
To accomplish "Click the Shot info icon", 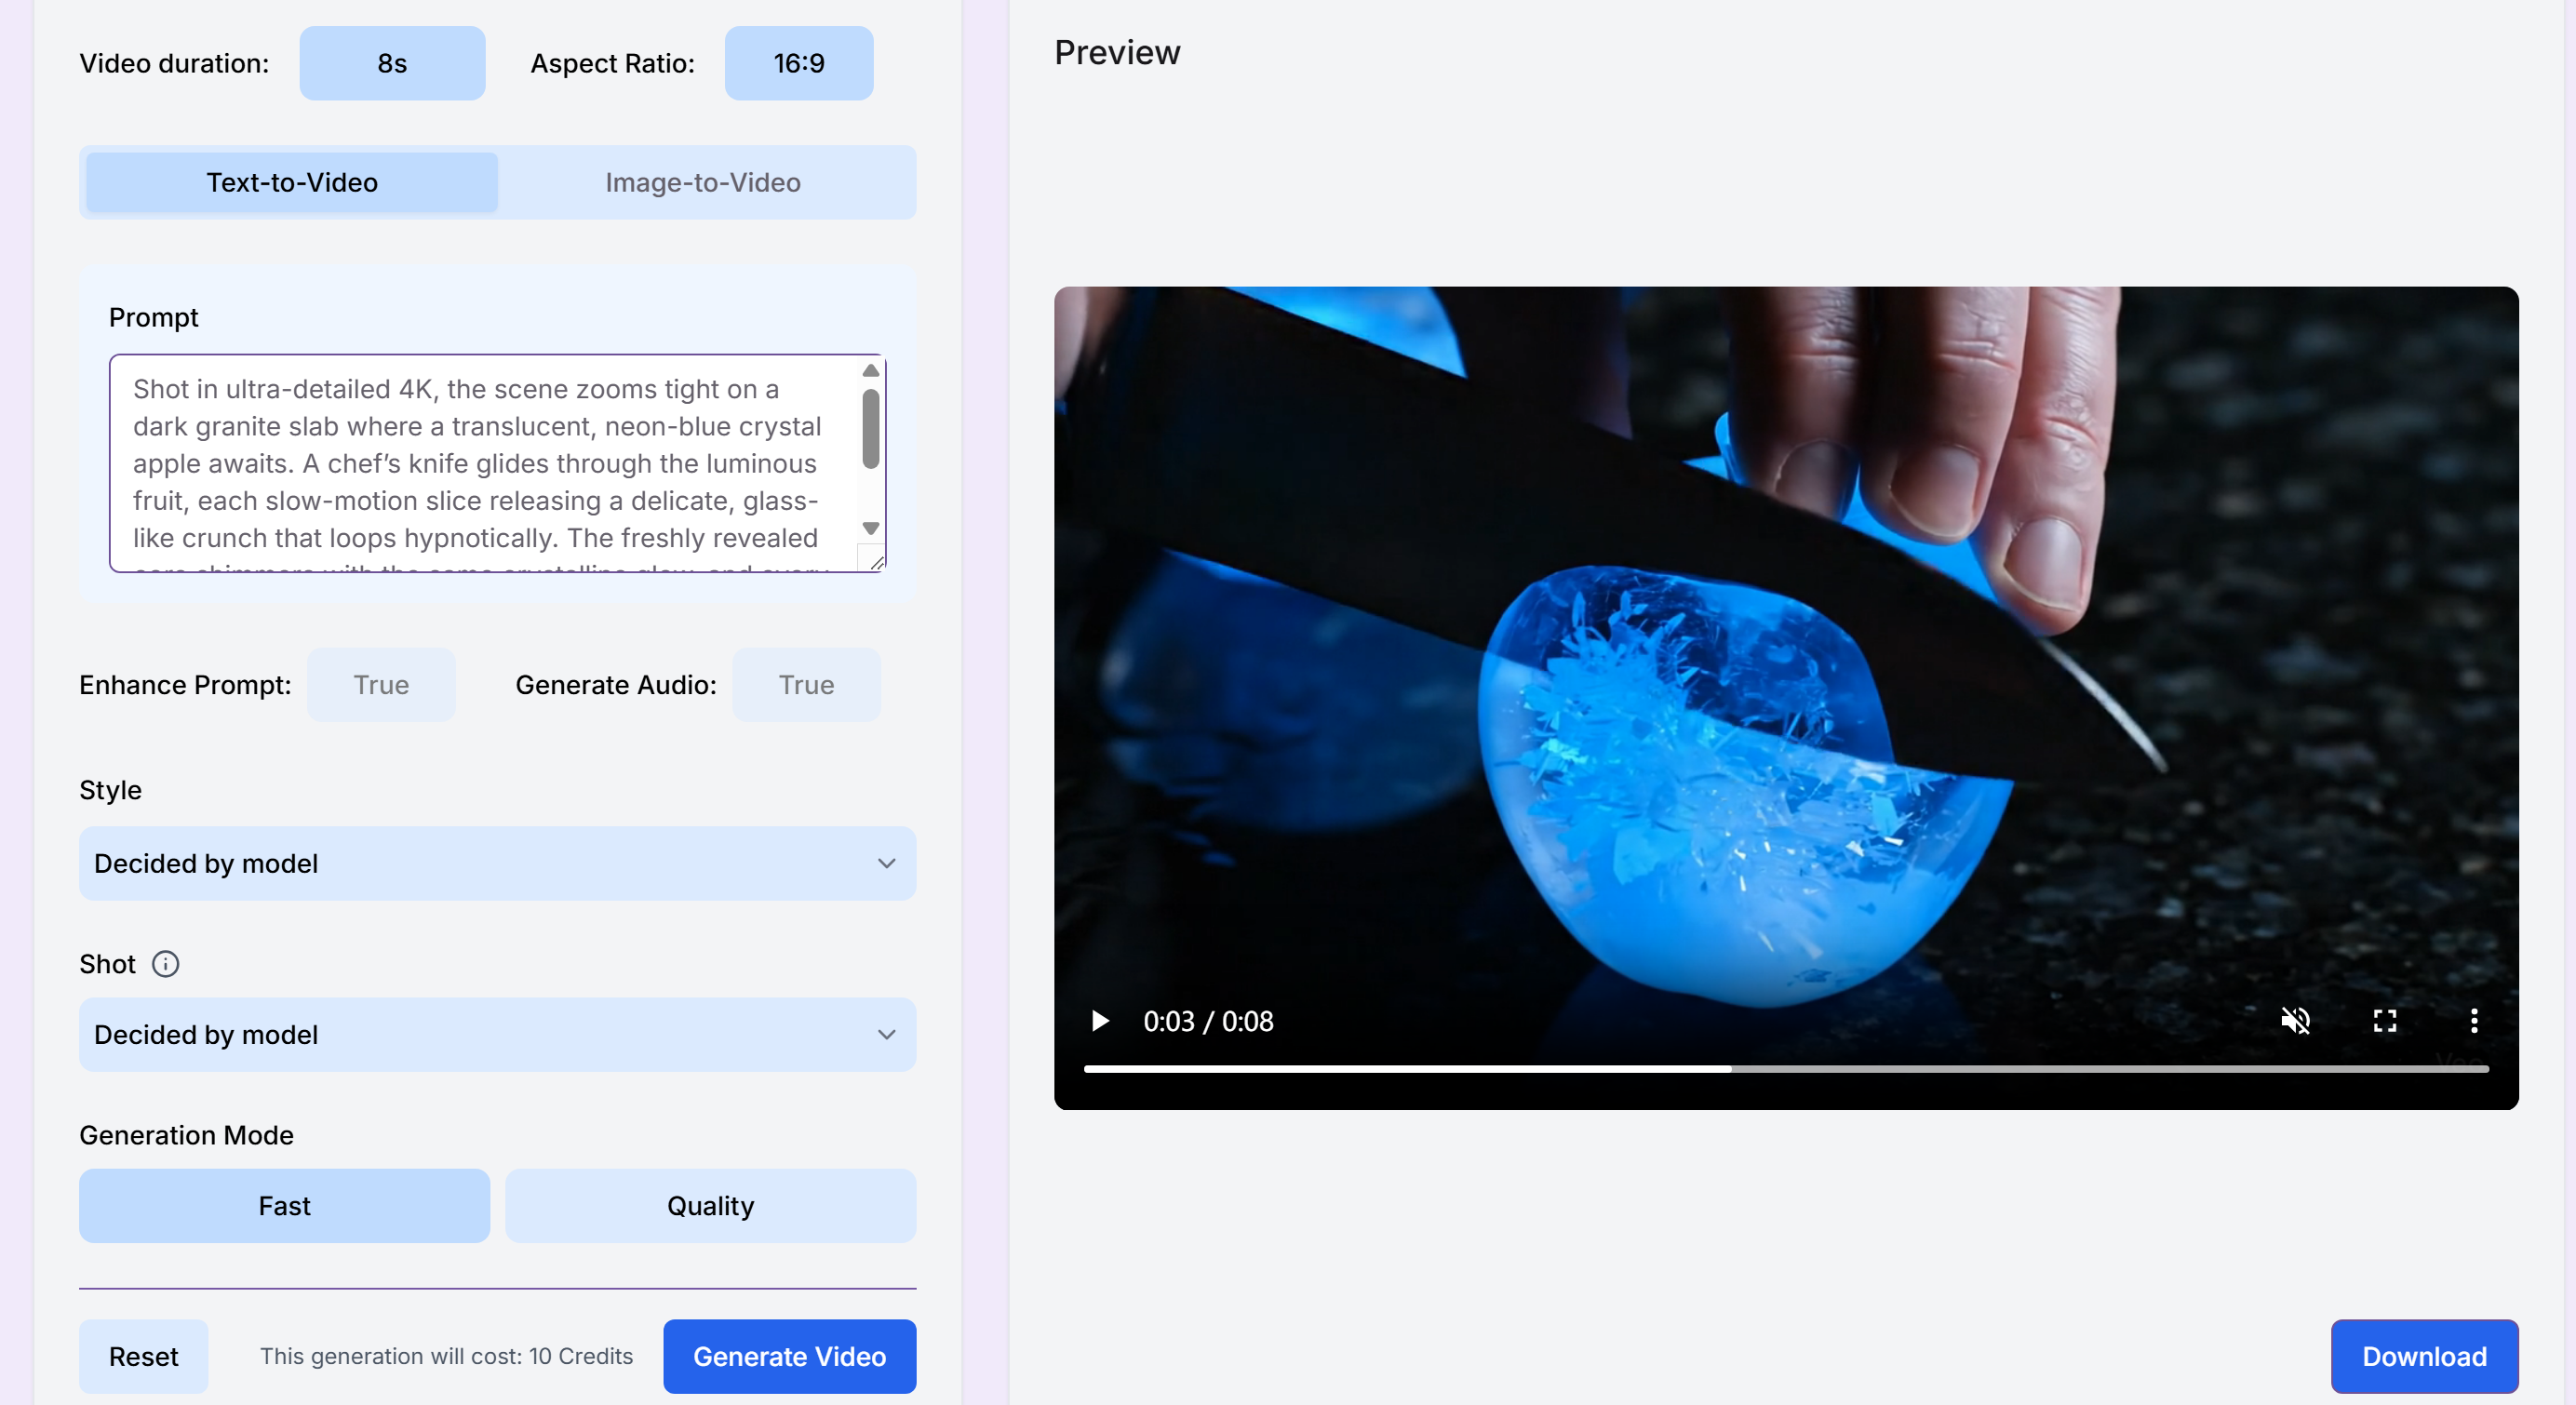I will coord(165,964).
